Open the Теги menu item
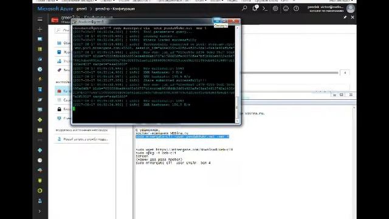 (x=63, y=71)
